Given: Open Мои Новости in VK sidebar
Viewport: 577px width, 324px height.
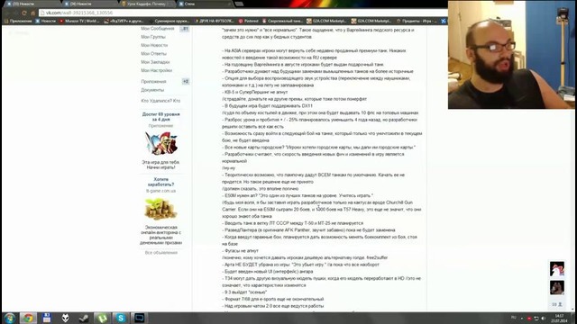Looking at the screenshot, I should pos(154,45).
